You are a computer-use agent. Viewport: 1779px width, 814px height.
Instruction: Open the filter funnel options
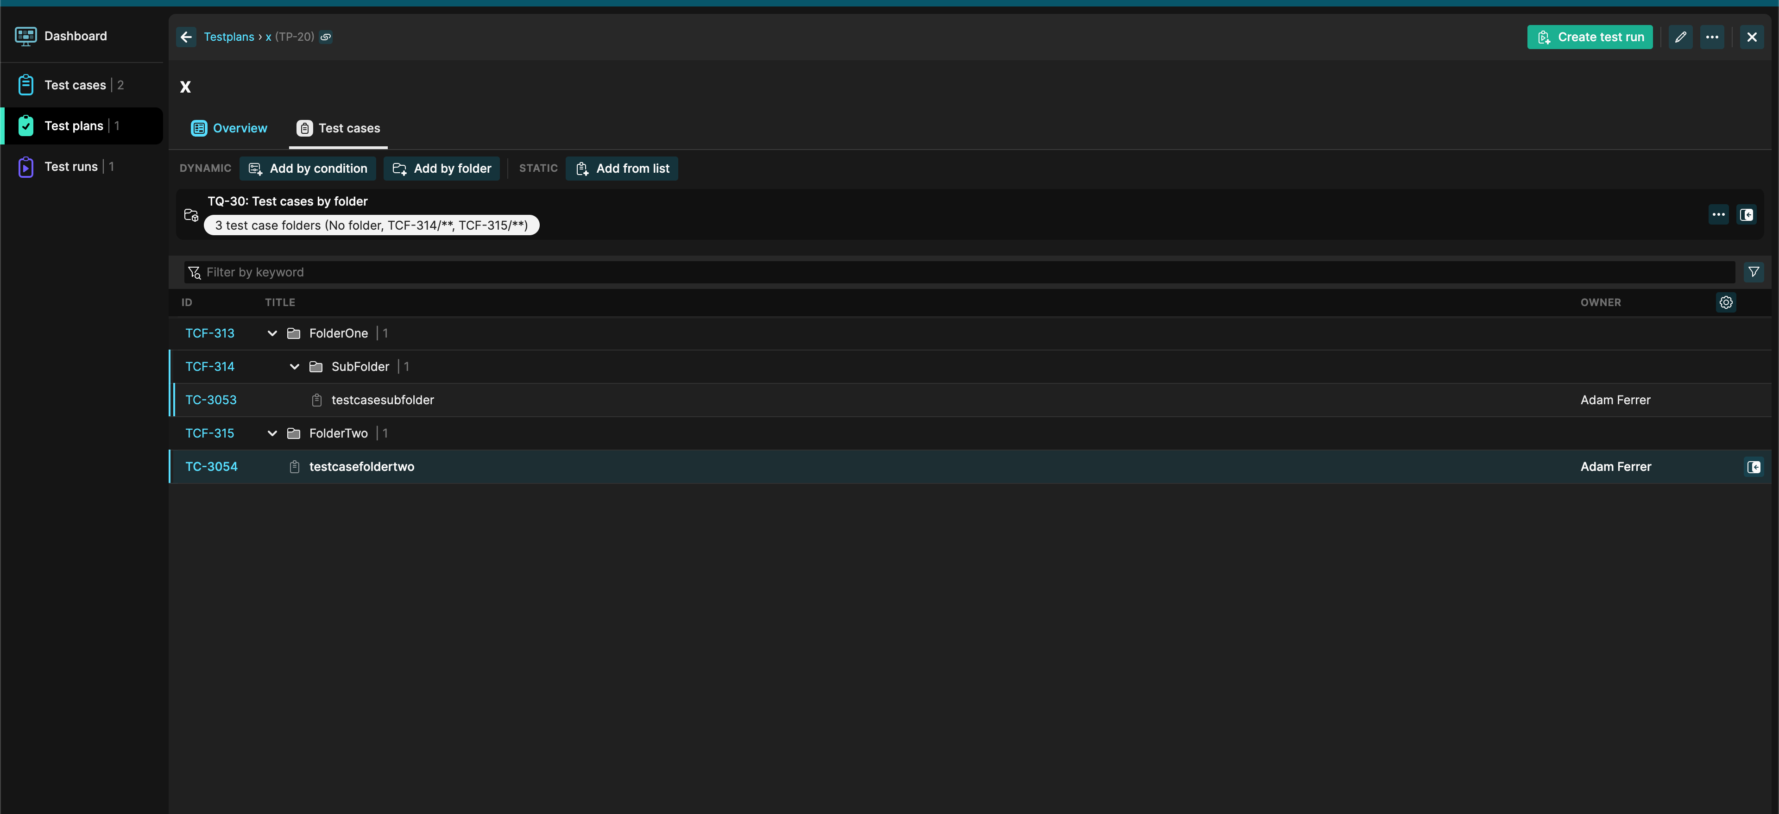point(1754,272)
